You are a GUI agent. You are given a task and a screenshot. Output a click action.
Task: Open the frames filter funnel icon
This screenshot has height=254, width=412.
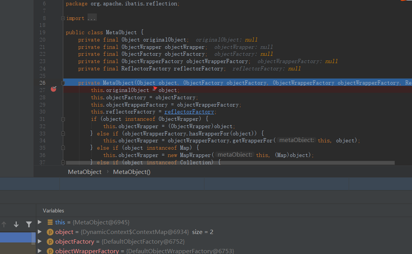point(29,224)
